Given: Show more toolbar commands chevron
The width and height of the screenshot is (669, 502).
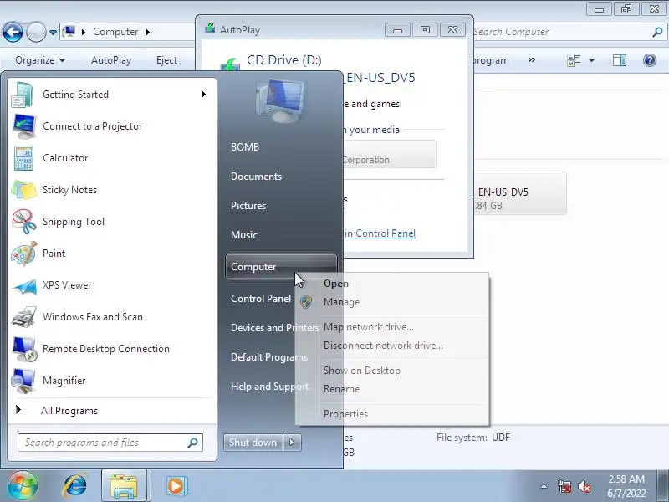Looking at the screenshot, I should 532,59.
